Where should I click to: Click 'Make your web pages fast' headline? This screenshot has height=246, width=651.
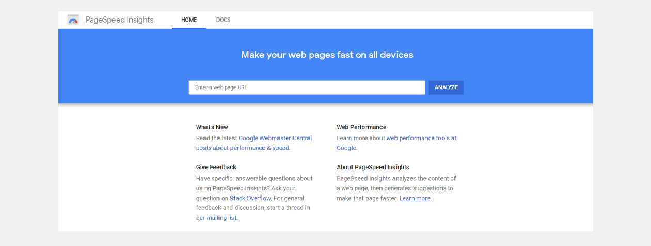[327, 55]
